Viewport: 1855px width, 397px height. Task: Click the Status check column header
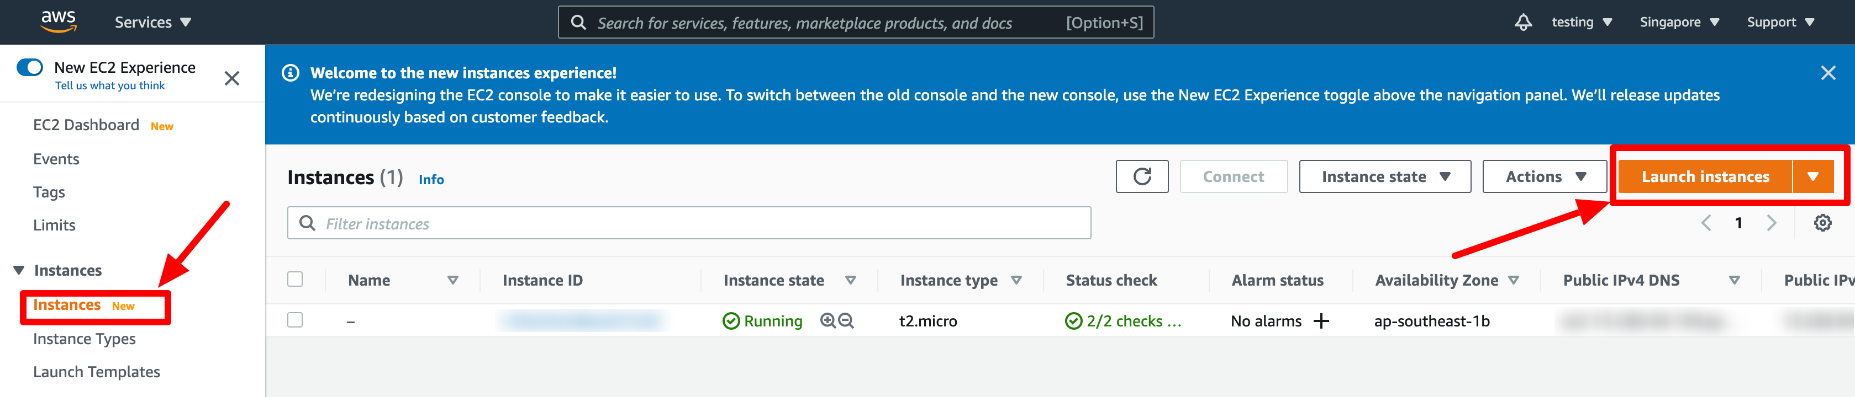(1111, 281)
